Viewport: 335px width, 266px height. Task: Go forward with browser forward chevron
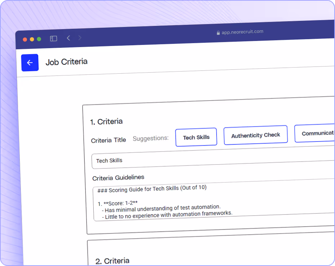point(80,38)
